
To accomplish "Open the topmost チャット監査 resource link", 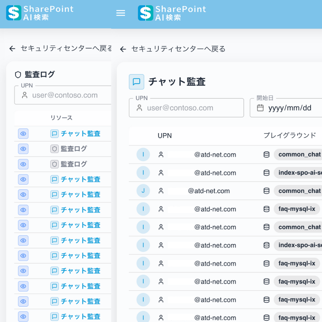I will click(80, 133).
